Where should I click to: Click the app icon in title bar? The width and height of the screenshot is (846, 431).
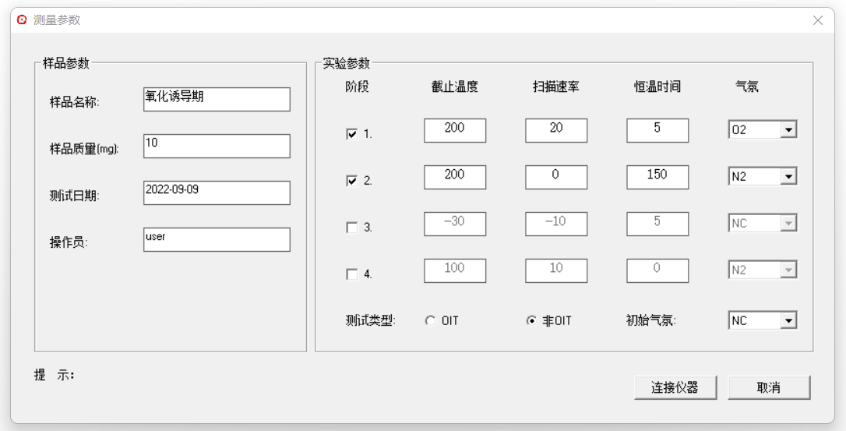point(22,20)
